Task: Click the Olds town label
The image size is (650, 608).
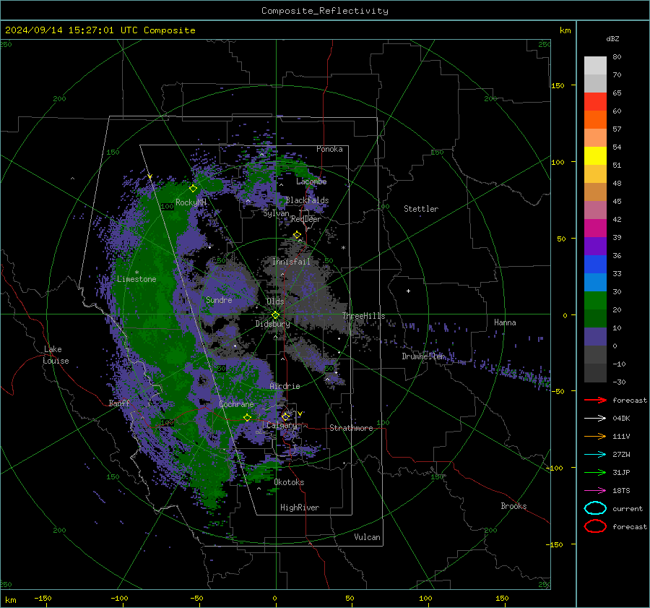Action: point(275,301)
